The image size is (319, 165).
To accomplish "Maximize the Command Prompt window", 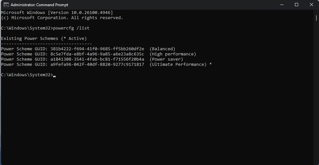I will point(297,5).
